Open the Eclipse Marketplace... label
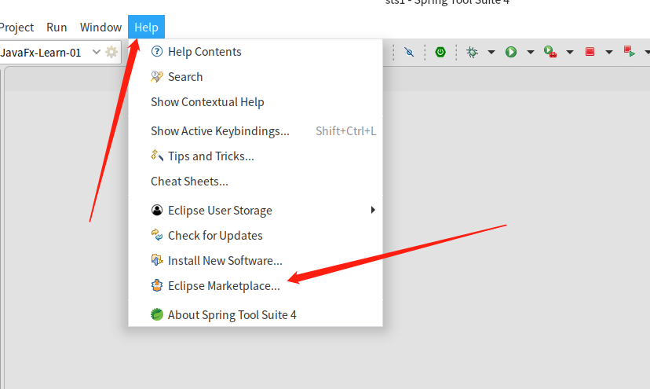The width and height of the screenshot is (650, 389). pyautogui.click(x=224, y=286)
